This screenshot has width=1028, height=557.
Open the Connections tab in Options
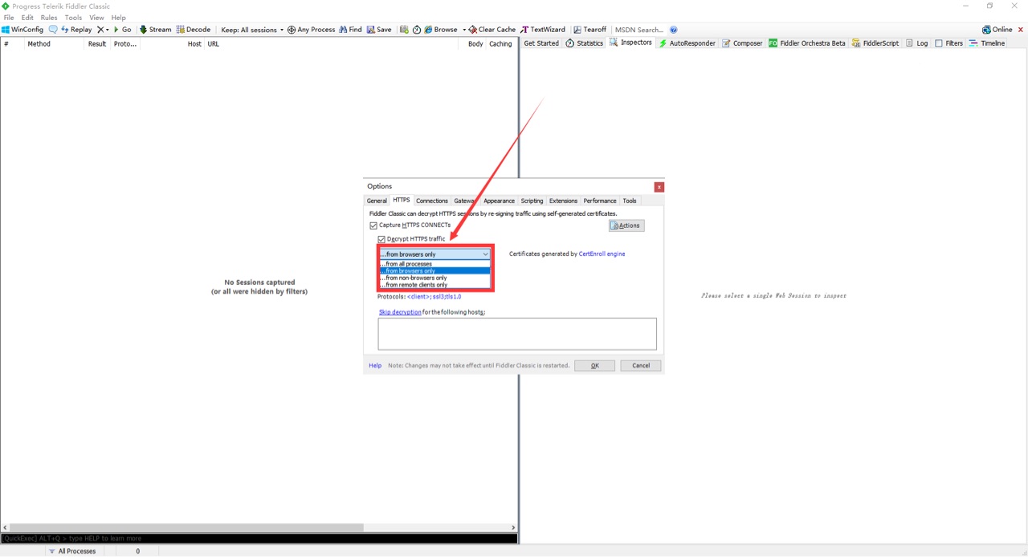(x=432, y=201)
